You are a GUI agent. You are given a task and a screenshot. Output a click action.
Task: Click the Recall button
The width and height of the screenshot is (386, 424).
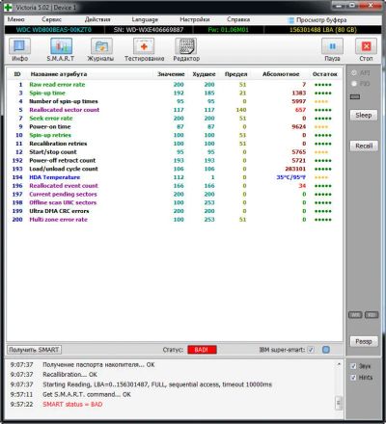pos(364,146)
